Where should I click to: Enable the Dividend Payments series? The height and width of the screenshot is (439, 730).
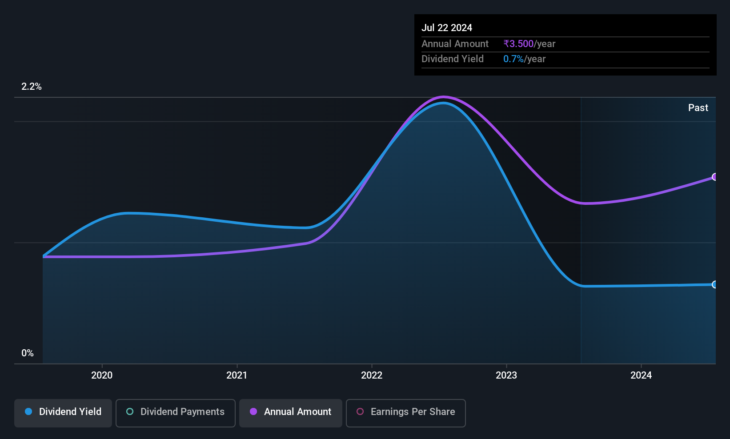pos(176,413)
